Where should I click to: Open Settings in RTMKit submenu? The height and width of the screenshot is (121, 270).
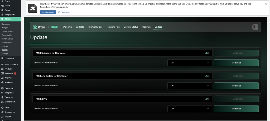point(5,54)
